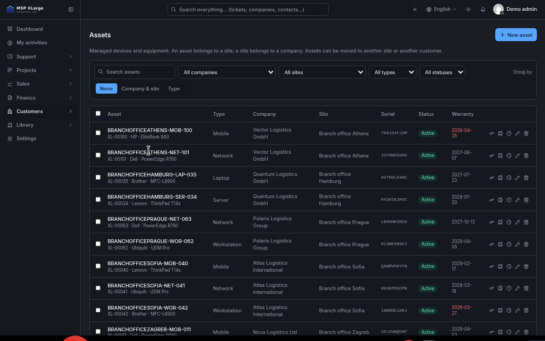
Task: Check the BRANCHOFFICEPRAGUE-WOR-062 row checkbox
Action: click(98, 244)
